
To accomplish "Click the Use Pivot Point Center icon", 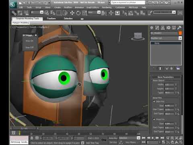I will click(x=104, y=13).
